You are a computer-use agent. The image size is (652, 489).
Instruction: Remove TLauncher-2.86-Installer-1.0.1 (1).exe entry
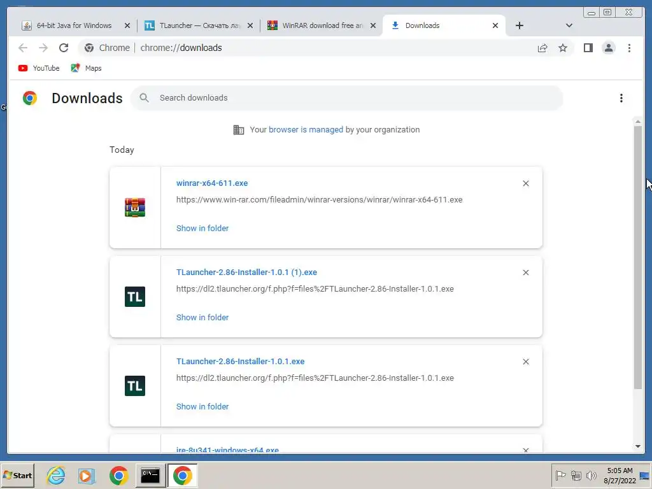tap(525, 273)
